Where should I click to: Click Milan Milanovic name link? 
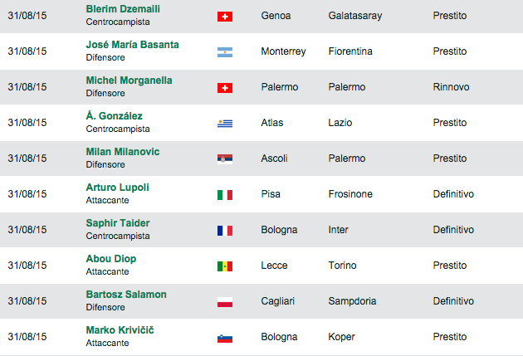[123, 152]
